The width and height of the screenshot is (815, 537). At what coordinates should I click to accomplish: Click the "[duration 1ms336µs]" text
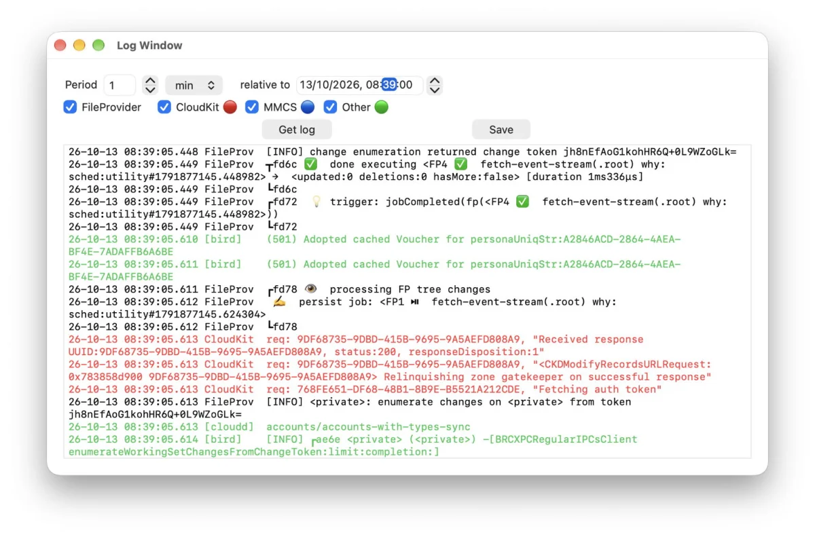click(585, 177)
